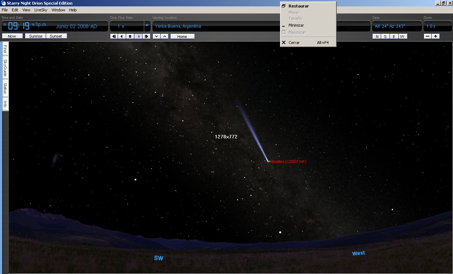Select the date Junio 02 2008 AD
The image size is (453, 274).
click(77, 26)
